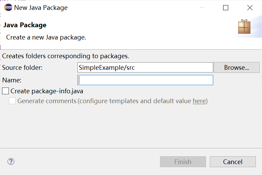Maximize the New Java Package dialog

point(225,7)
